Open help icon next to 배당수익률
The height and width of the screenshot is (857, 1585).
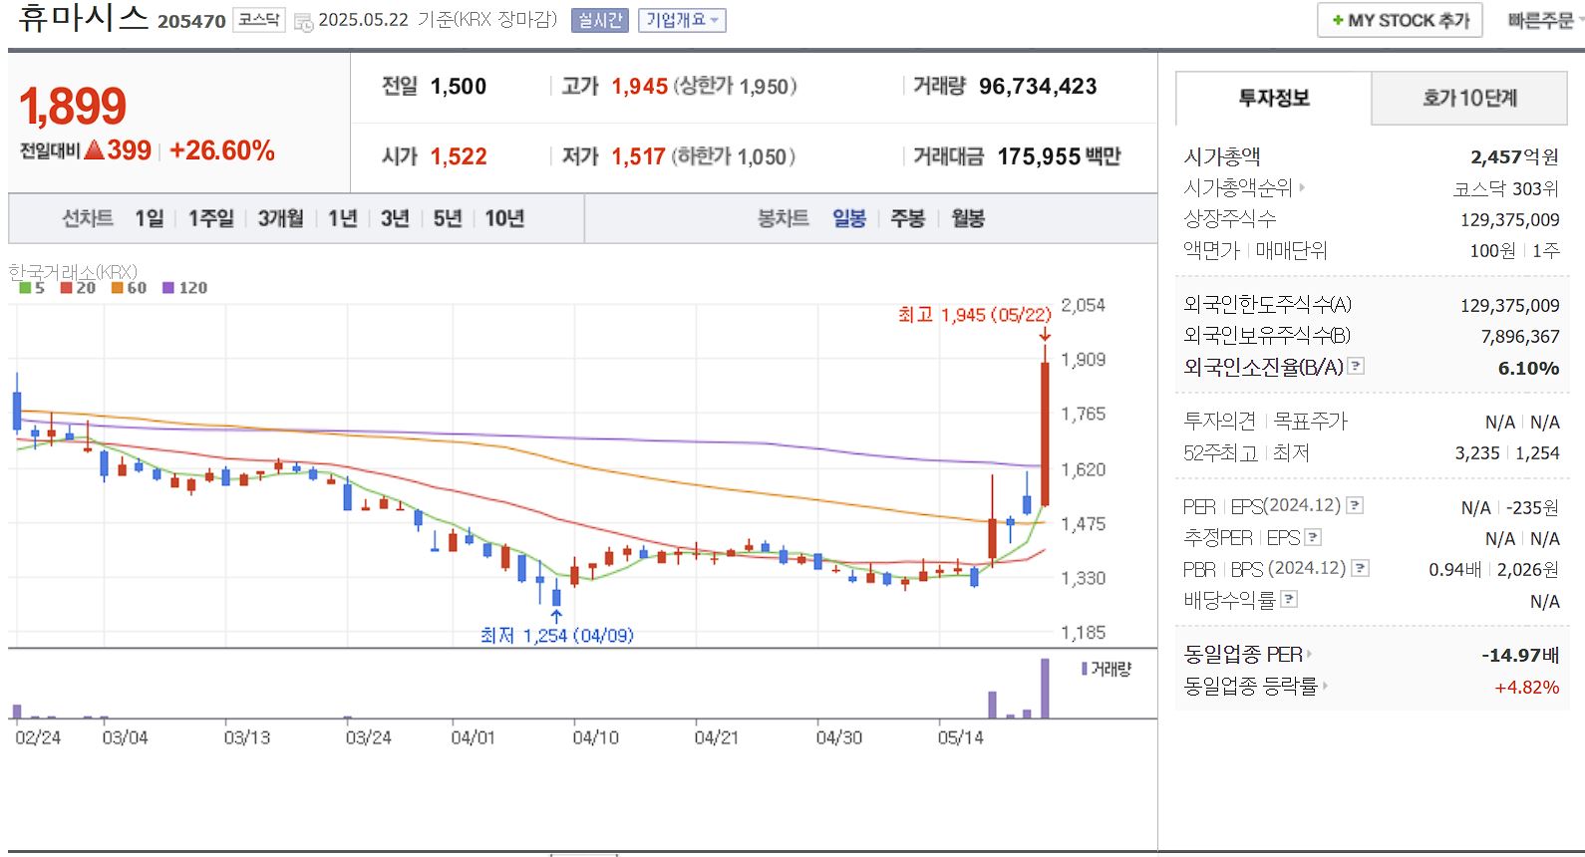coord(1289,599)
